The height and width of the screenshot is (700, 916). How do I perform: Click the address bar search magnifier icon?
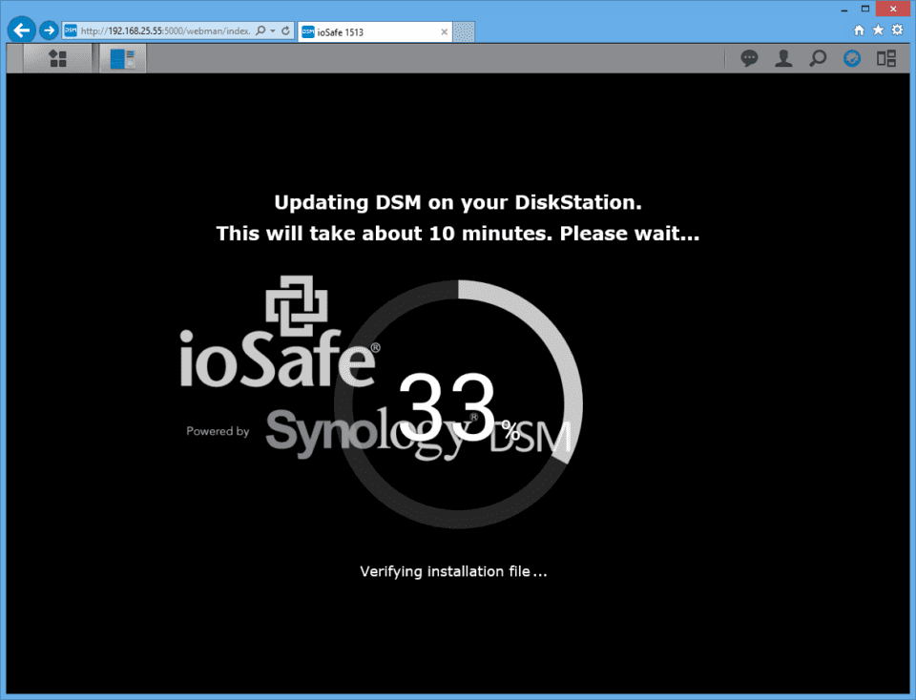click(260, 31)
